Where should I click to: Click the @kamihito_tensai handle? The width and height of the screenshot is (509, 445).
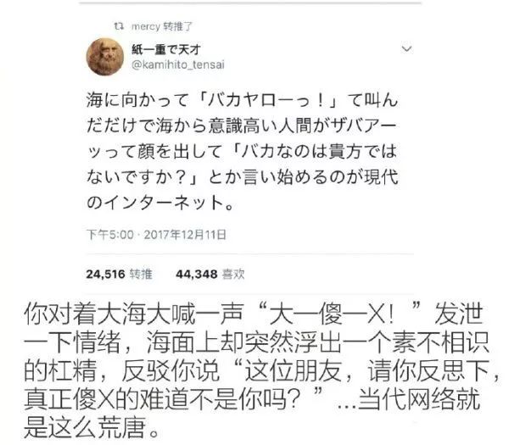tap(178, 64)
